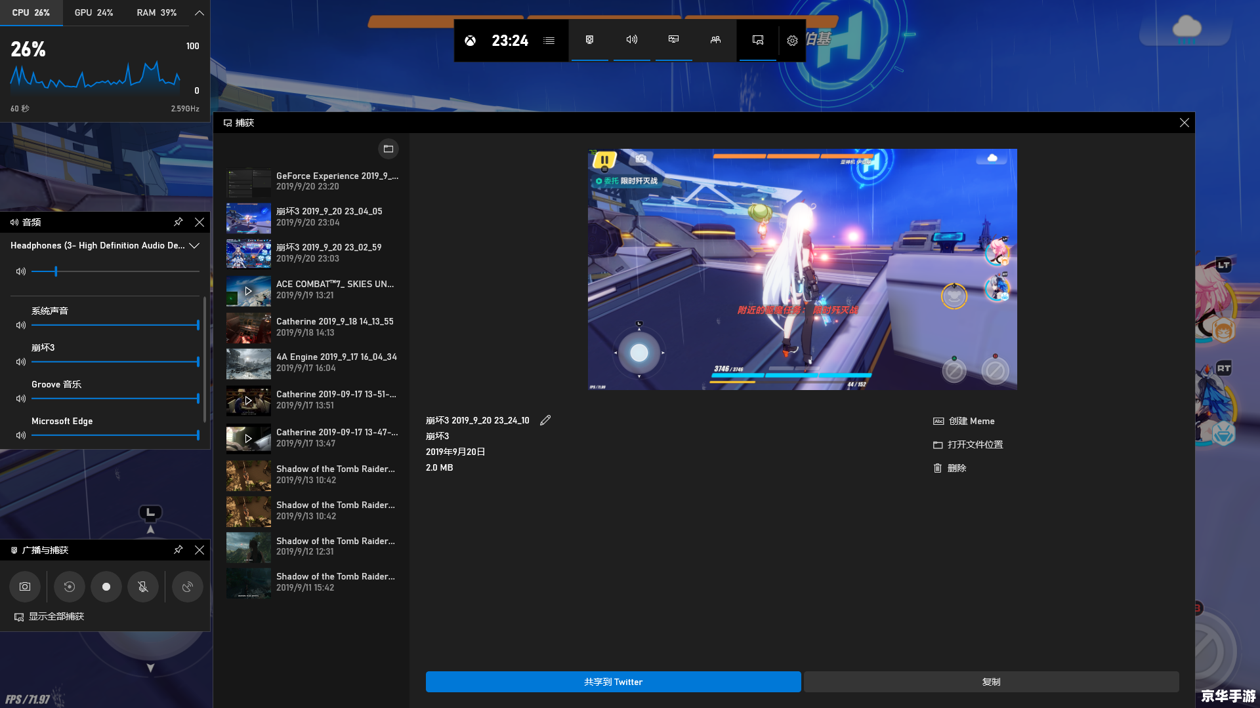Collapse the performance graph chevron
The image size is (1260, 708).
(x=199, y=12)
